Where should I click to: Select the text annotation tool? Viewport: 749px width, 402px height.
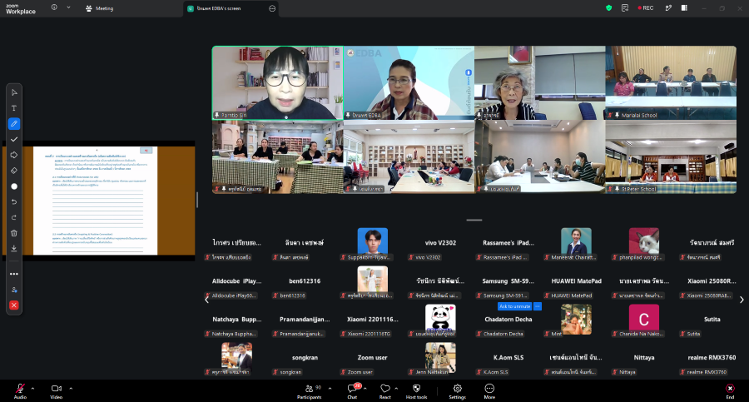(x=14, y=108)
